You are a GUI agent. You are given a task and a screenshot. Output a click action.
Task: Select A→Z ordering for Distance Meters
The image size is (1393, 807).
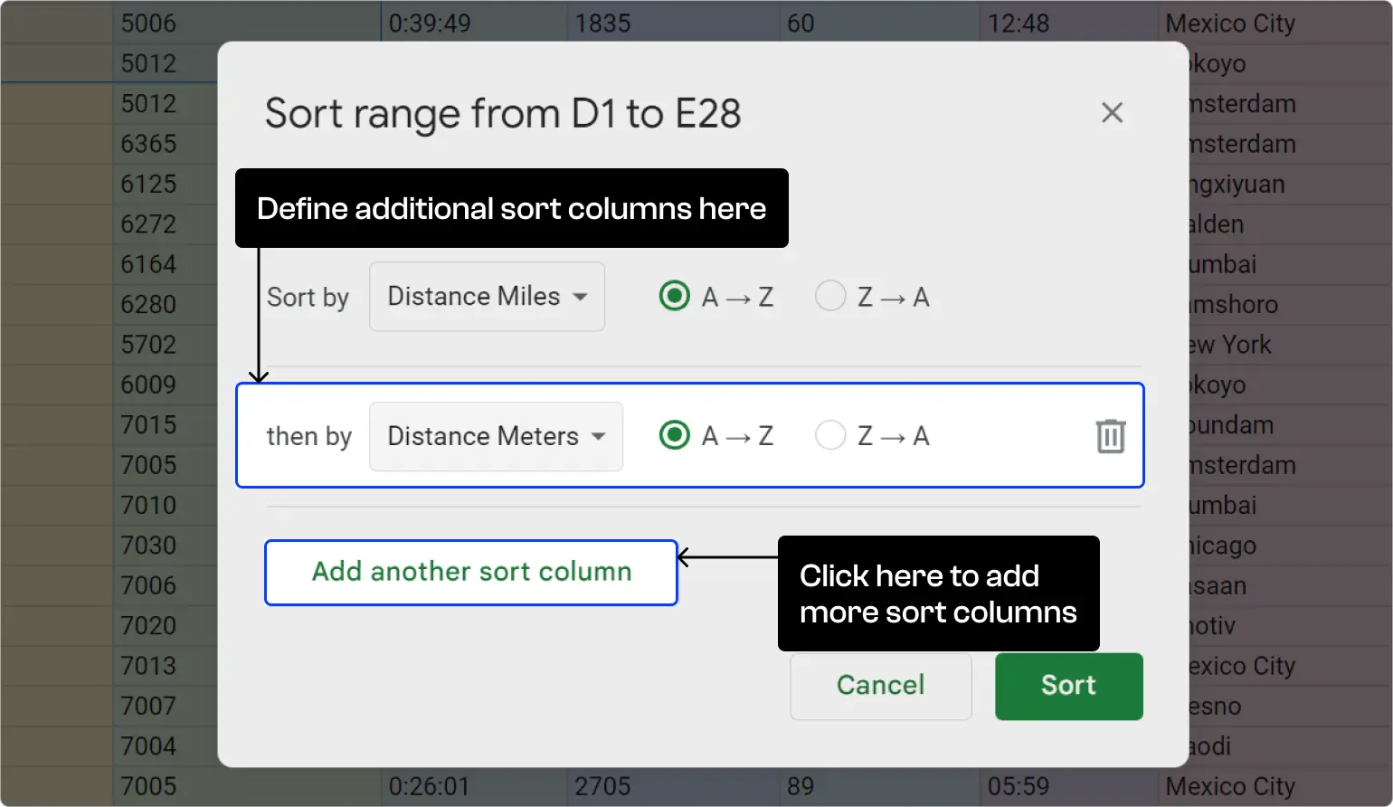pos(674,435)
